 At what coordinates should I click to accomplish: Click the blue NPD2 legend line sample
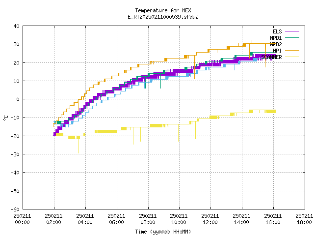point(292,44)
